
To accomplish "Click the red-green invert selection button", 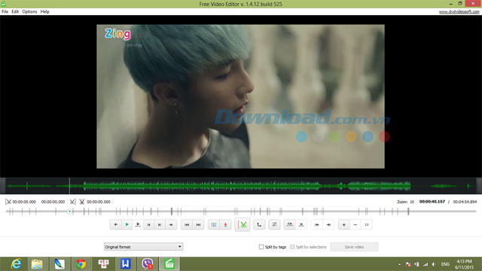I will tap(289, 224).
